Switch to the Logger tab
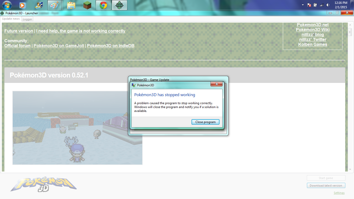This screenshot has height=199, width=354. coord(27,19)
